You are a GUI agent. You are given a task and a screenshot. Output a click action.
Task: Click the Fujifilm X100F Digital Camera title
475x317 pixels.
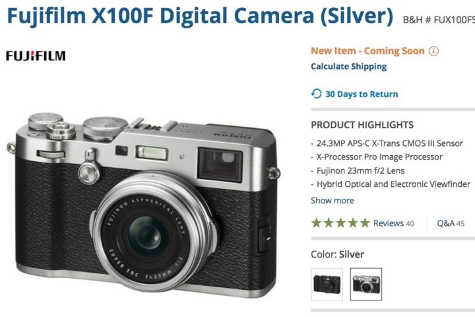pyautogui.click(x=200, y=15)
